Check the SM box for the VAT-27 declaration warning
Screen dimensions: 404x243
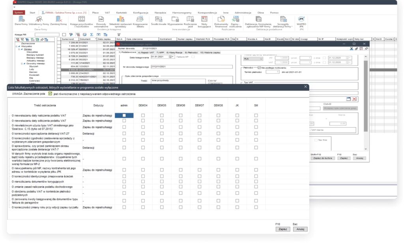(256, 134)
